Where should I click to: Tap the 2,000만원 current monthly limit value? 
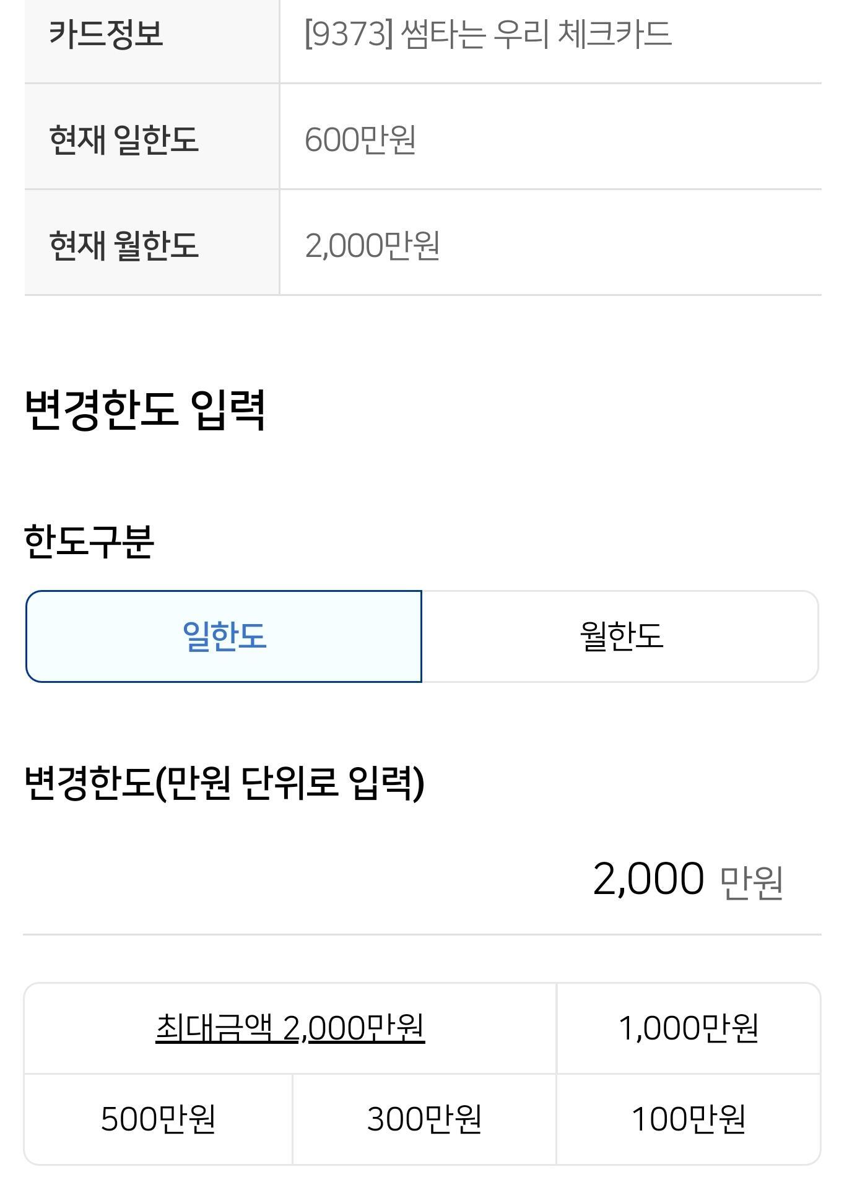coord(372,245)
